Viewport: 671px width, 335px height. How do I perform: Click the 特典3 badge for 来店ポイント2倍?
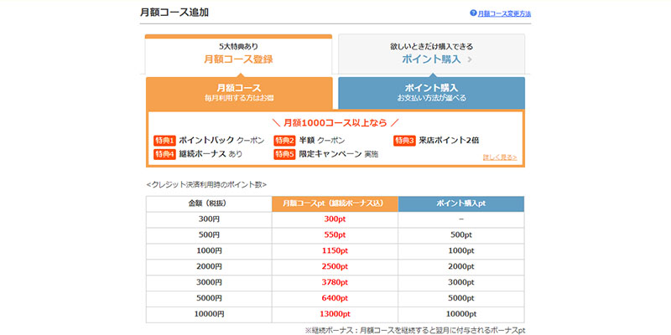pos(404,140)
